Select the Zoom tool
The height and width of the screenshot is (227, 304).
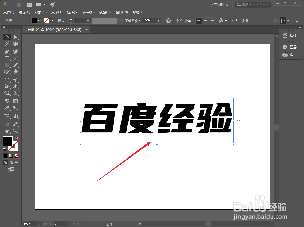pos(15,131)
